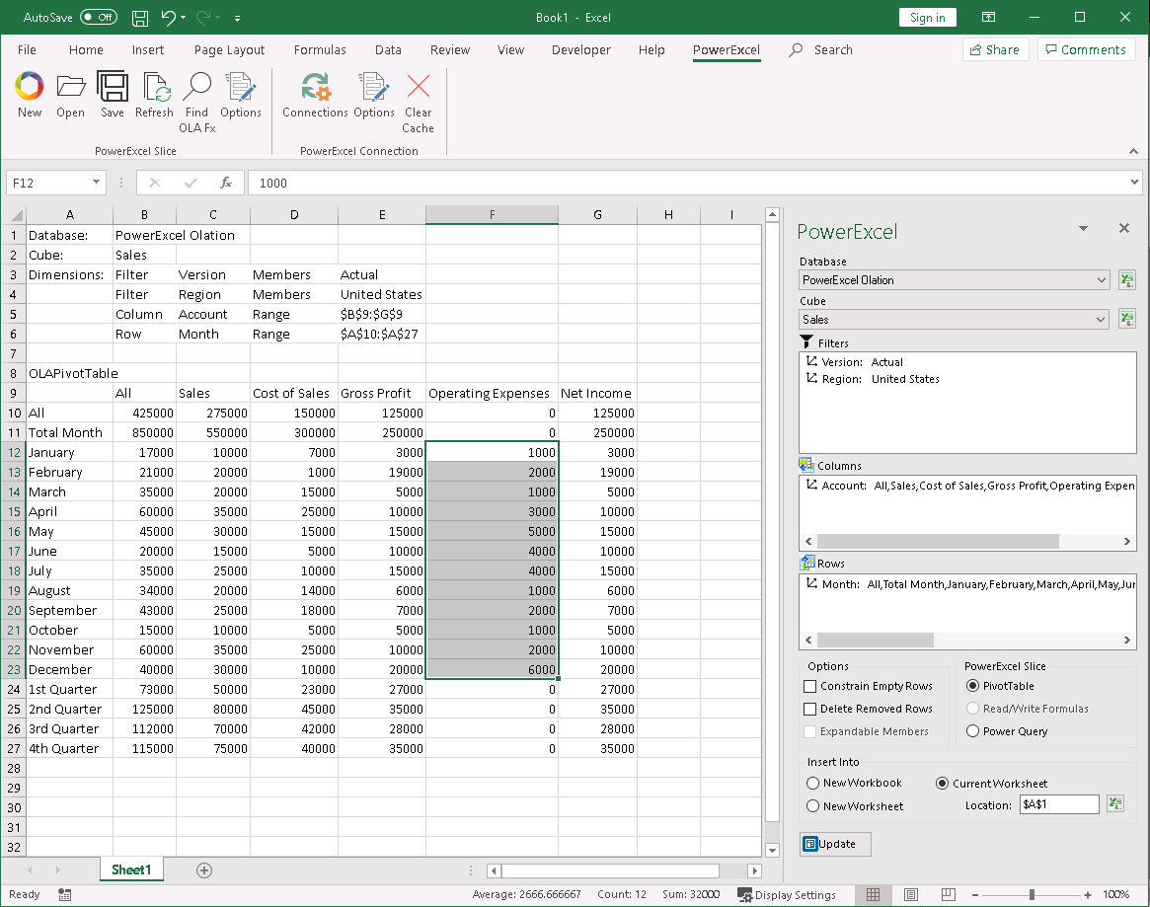Click the Location input field
The image size is (1150, 907).
tap(1059, 804)
